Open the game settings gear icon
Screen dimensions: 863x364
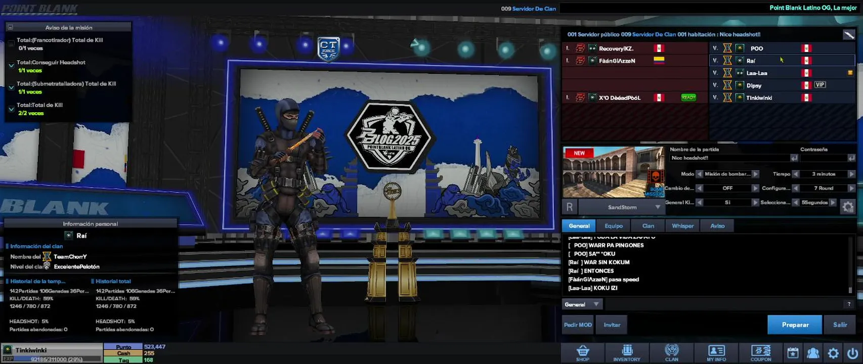[833, 353]
